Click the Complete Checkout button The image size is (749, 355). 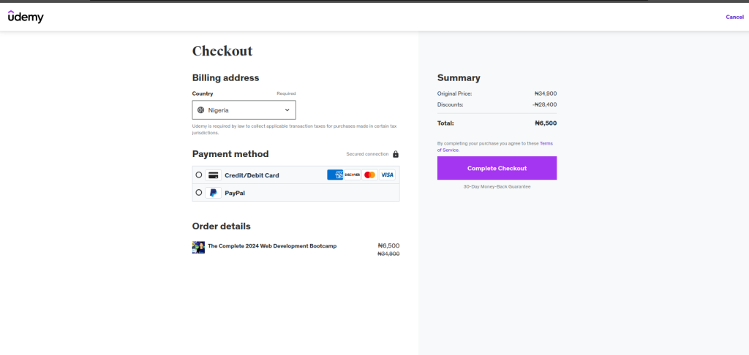point(497,168)
